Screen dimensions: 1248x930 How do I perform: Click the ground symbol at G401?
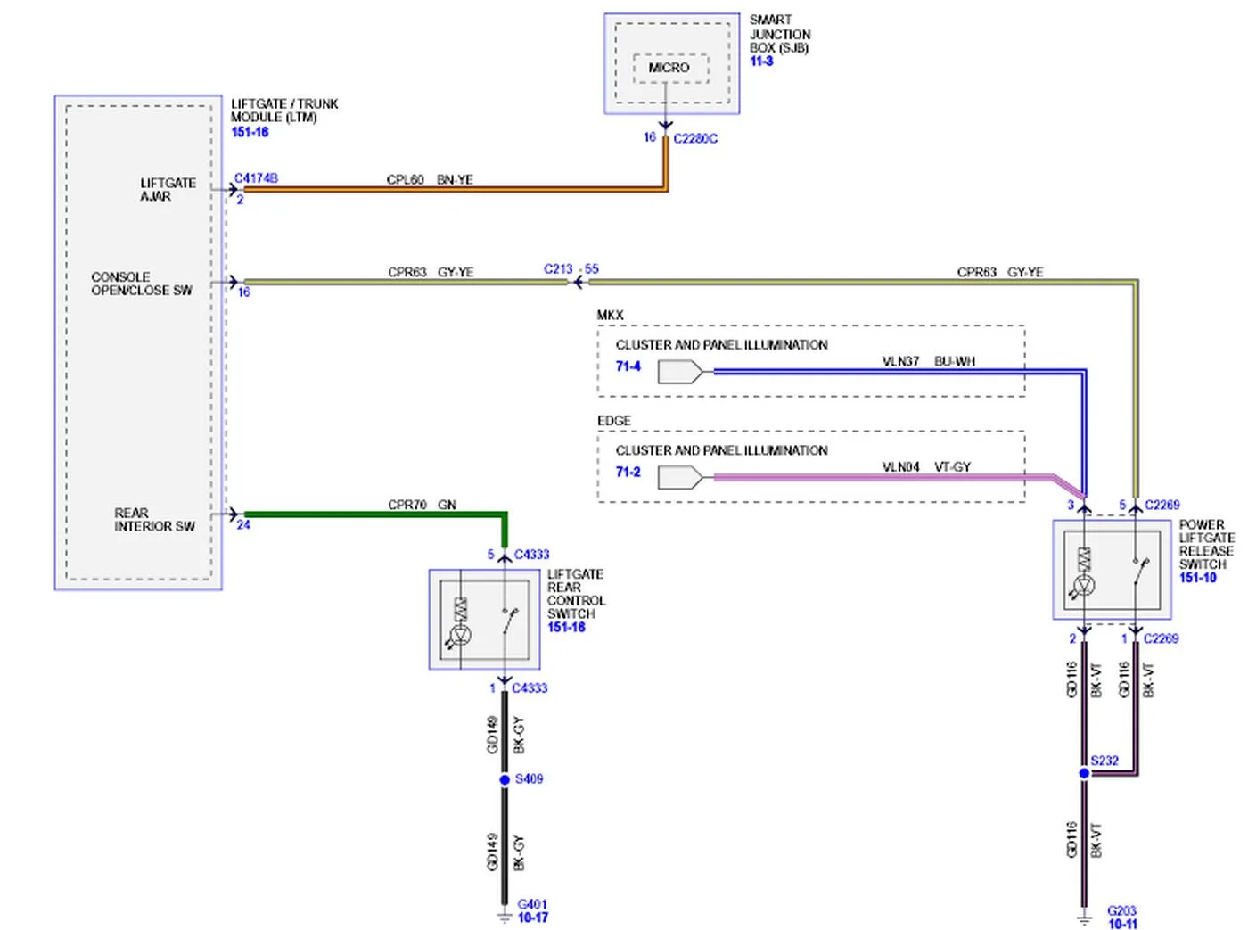tap(505, 916)
